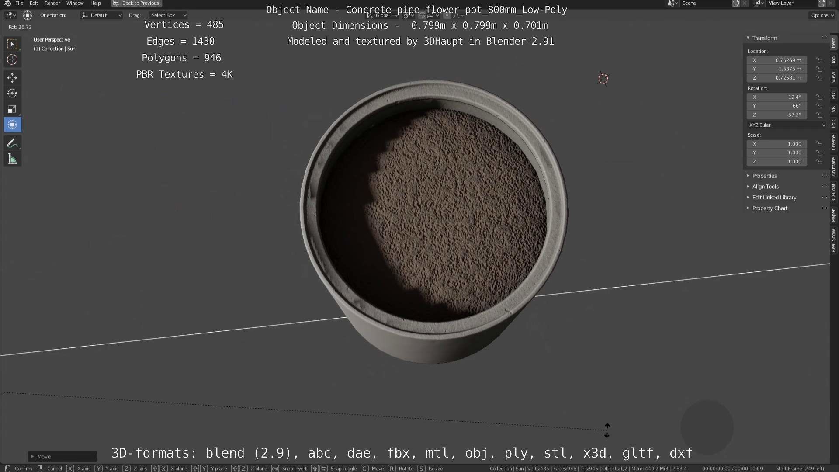Click the Scene name field
The width and height of the screenshot is (839, 472).
[x=706, y=3]
